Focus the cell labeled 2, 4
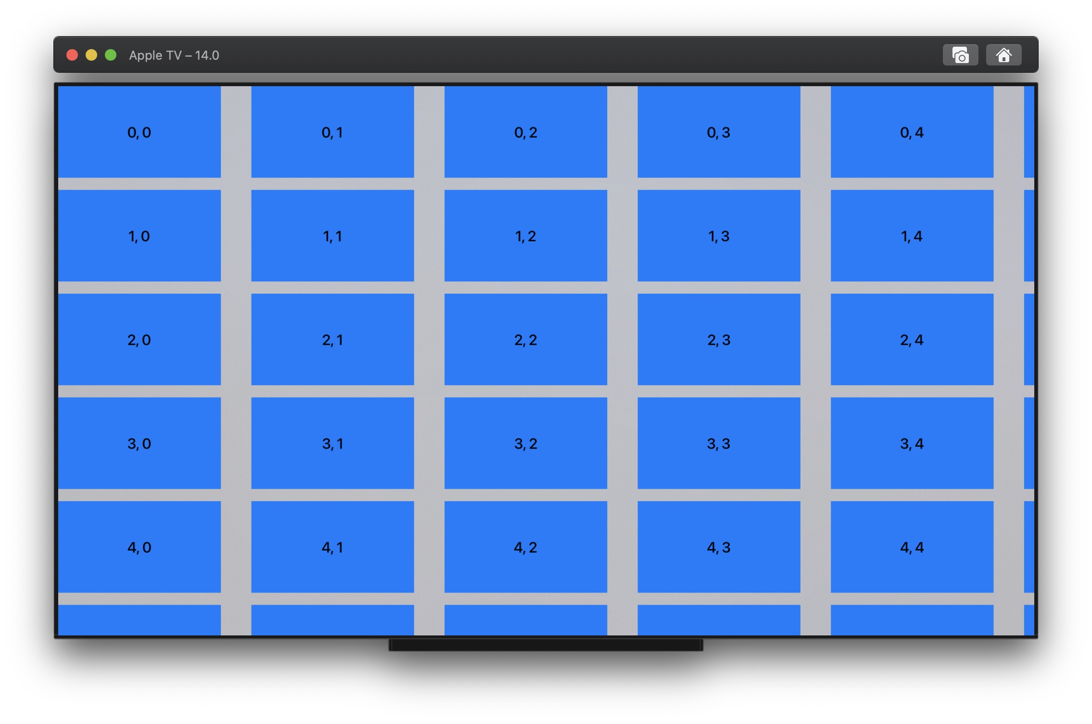The width and height of the screenshot is (1092, 724). tap(912, 339)
